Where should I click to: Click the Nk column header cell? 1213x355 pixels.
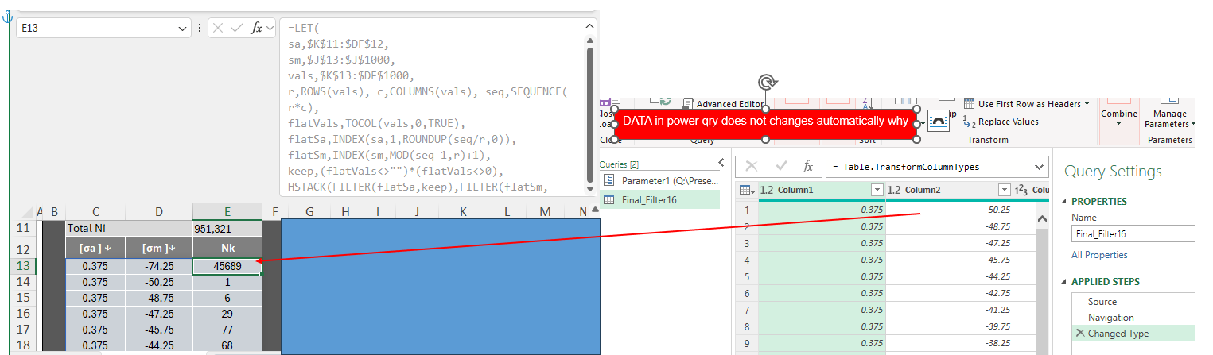click(x=227, y=247)
